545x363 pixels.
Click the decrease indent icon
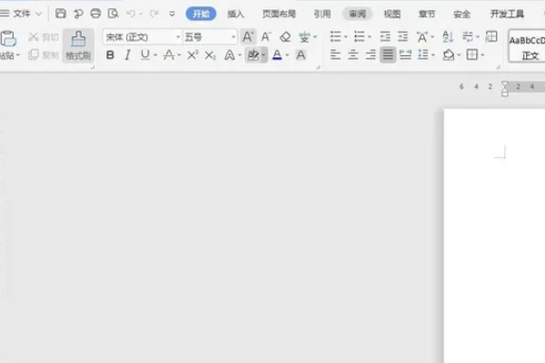coord(385,36)
